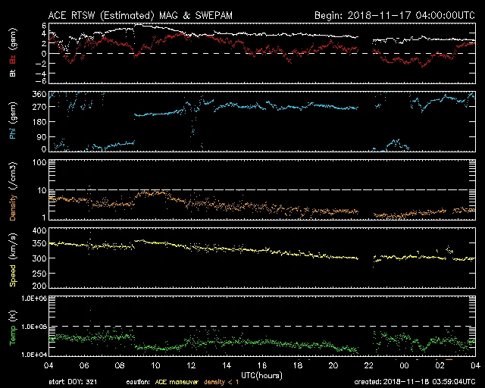Viewport: 485px width, 388px height.
Task: Click the 'start DOY: 321' text
Action: [73, 382]
